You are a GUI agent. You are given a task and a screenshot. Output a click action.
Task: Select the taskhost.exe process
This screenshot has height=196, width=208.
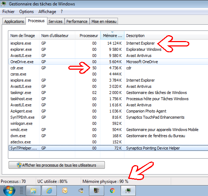(109, 99)
